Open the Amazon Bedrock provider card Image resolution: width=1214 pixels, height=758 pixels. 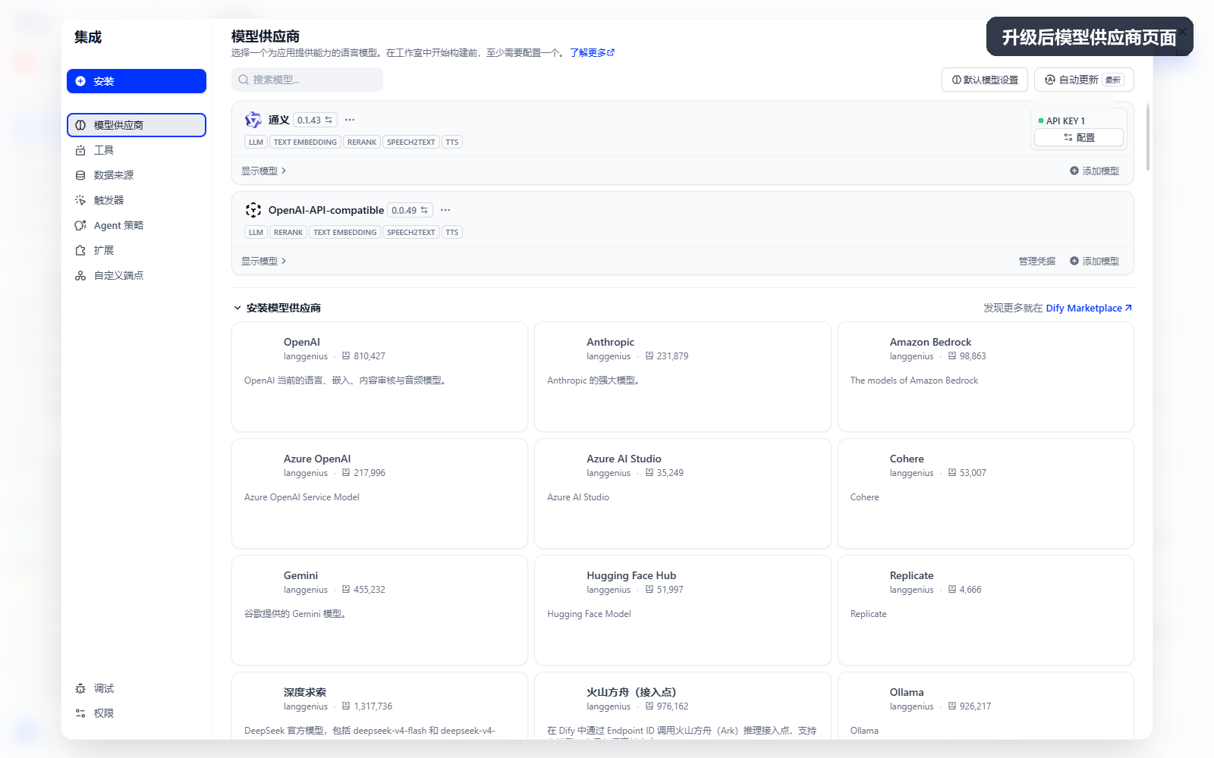[986, 377]
